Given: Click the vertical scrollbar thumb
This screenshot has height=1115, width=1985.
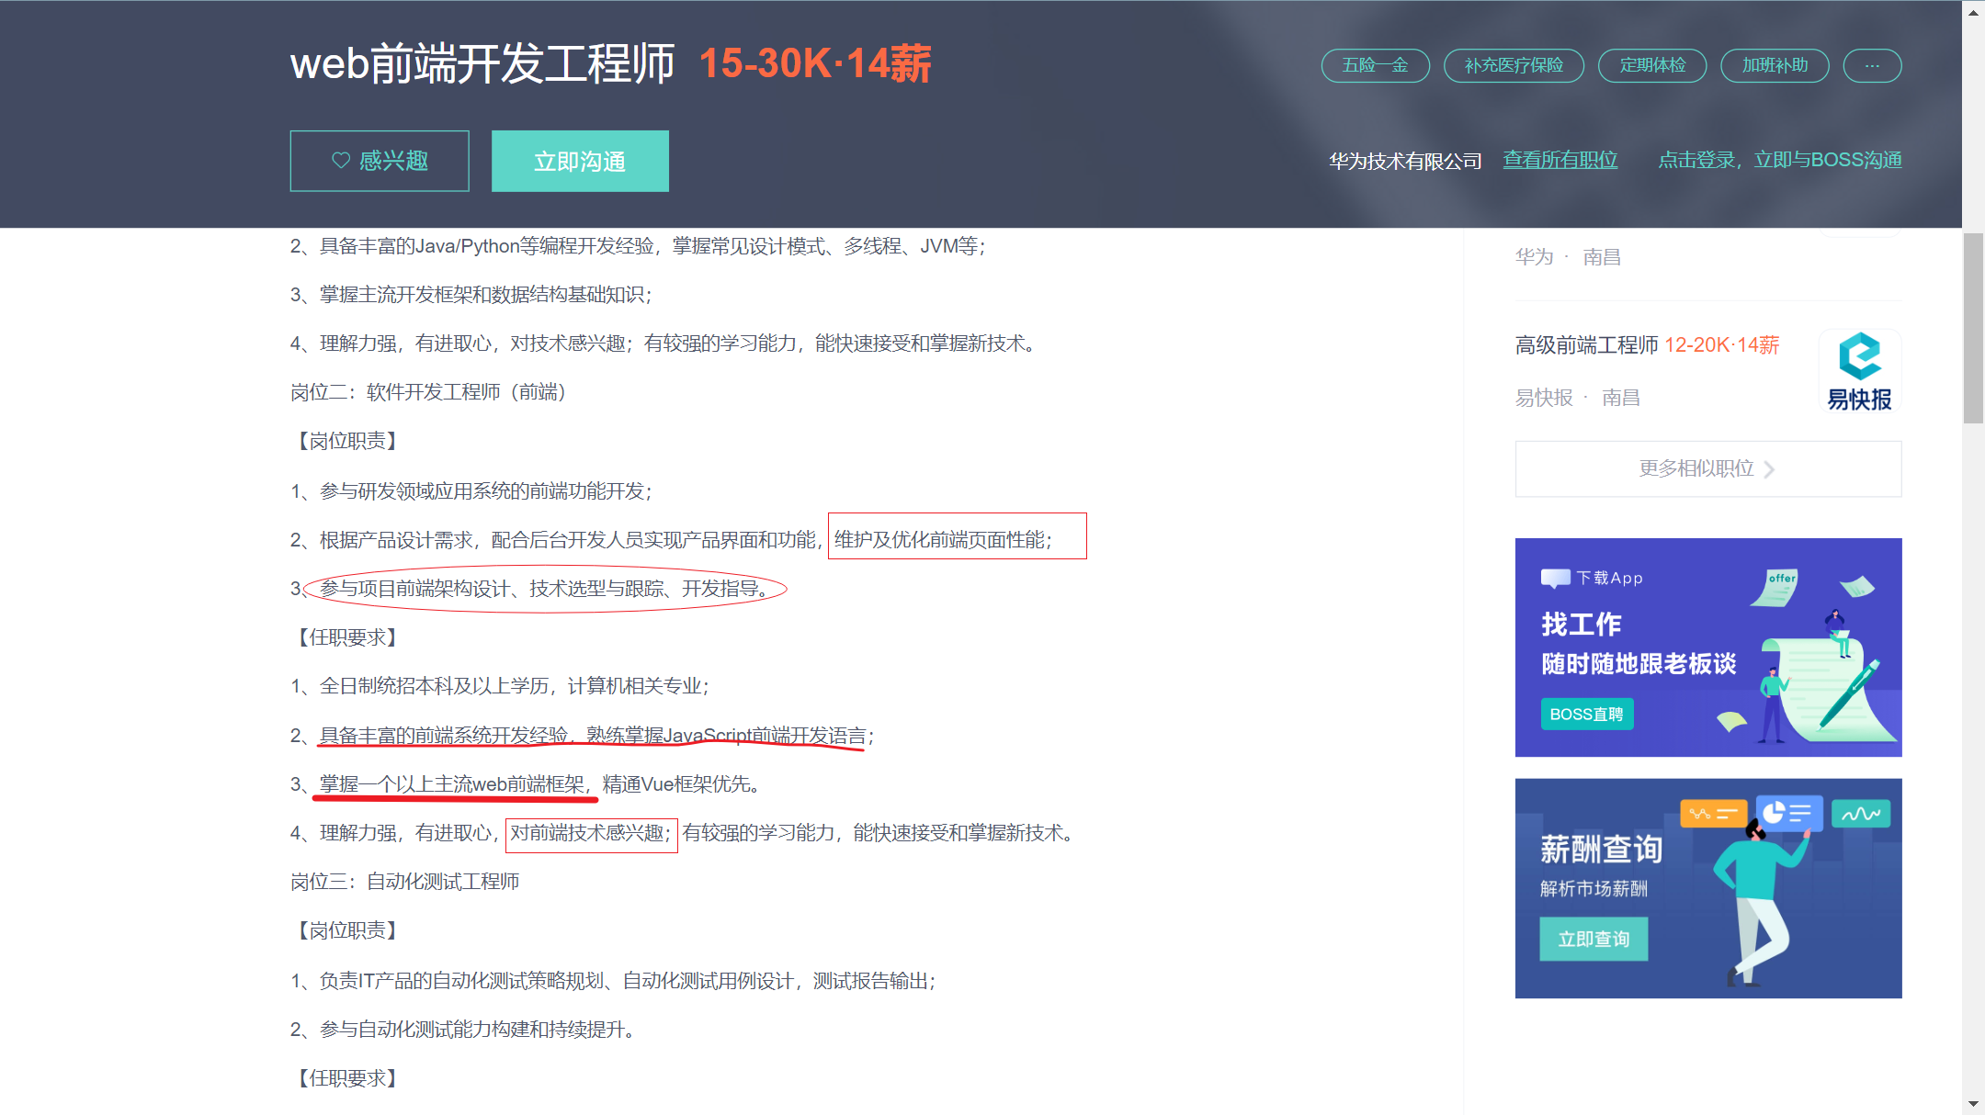Looking at the screenshot, I should pyautogui.click(x=1973, y=328).
